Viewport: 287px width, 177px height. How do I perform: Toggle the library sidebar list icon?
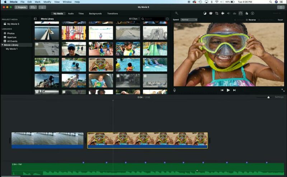click(x=35, y=19)
